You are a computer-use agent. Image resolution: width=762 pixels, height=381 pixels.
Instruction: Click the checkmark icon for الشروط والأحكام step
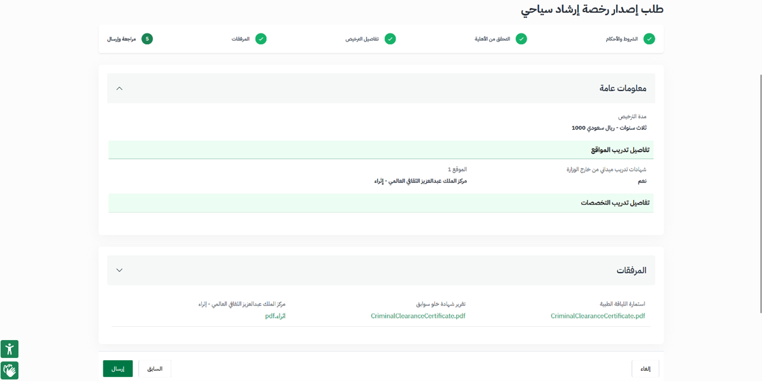(x=649, y=39)
